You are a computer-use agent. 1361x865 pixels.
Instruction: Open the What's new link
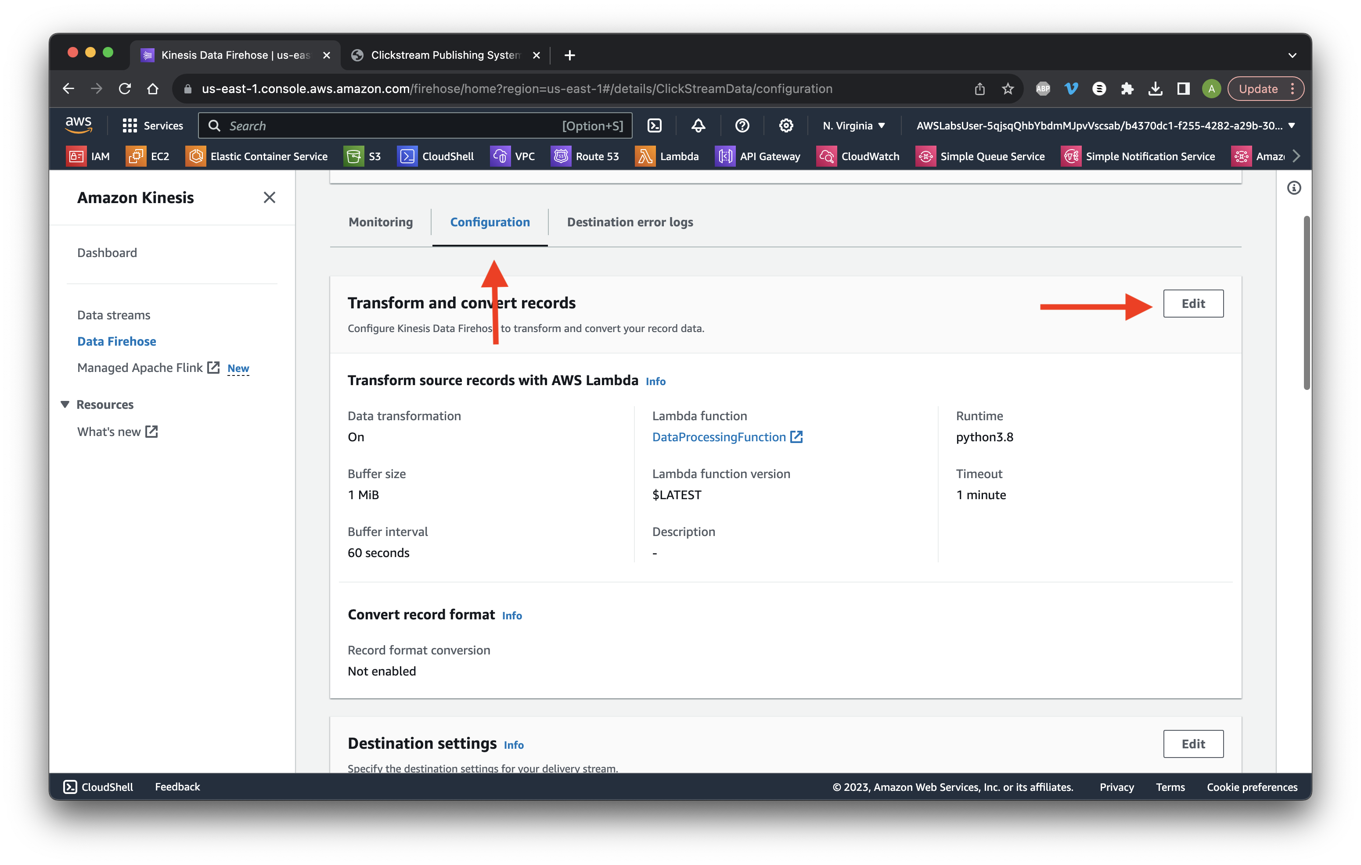[118, 431]
